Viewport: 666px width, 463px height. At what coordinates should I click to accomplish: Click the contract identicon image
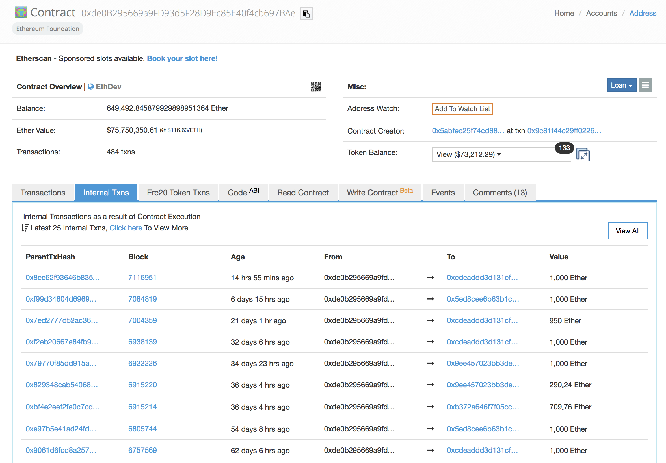pyautogui.click(x=21, y=12)
